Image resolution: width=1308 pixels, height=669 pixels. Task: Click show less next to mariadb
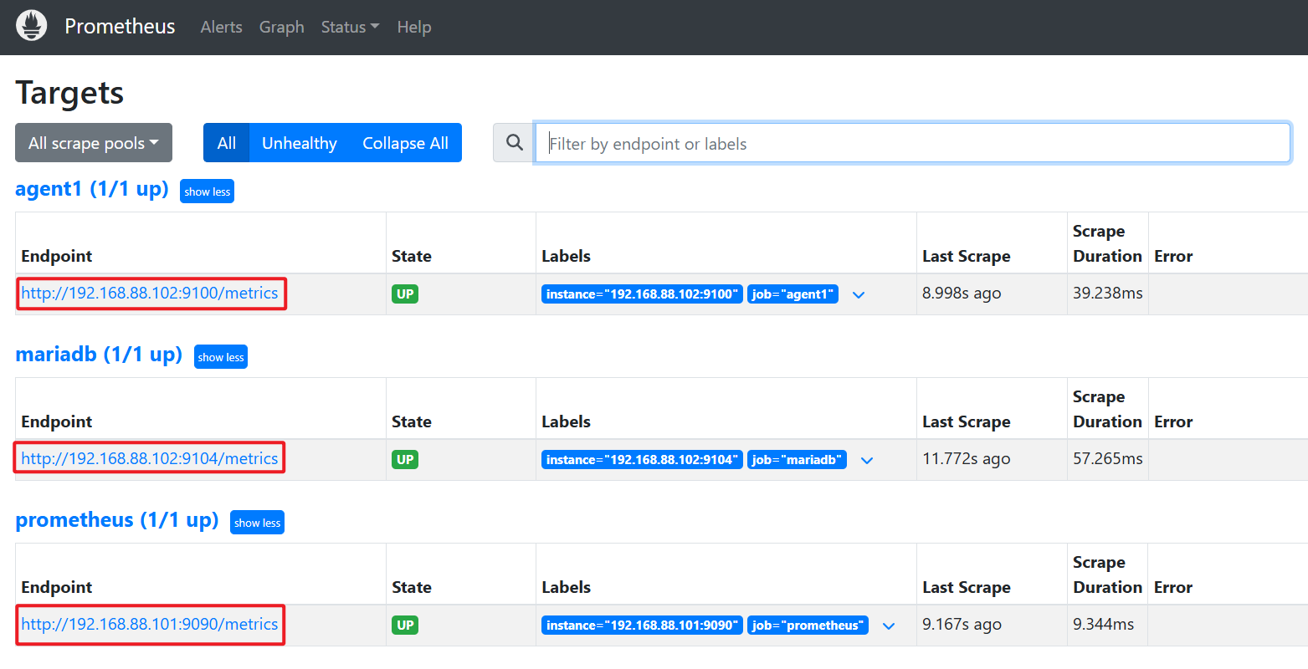point(221,357)
